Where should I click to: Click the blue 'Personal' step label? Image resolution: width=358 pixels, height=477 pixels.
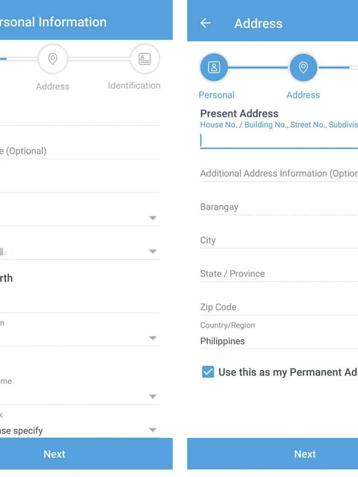coord(217,95)
